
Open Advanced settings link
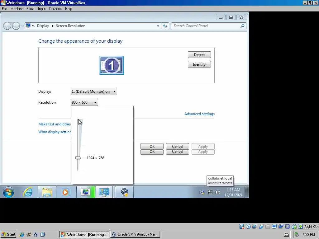(199, 114)
